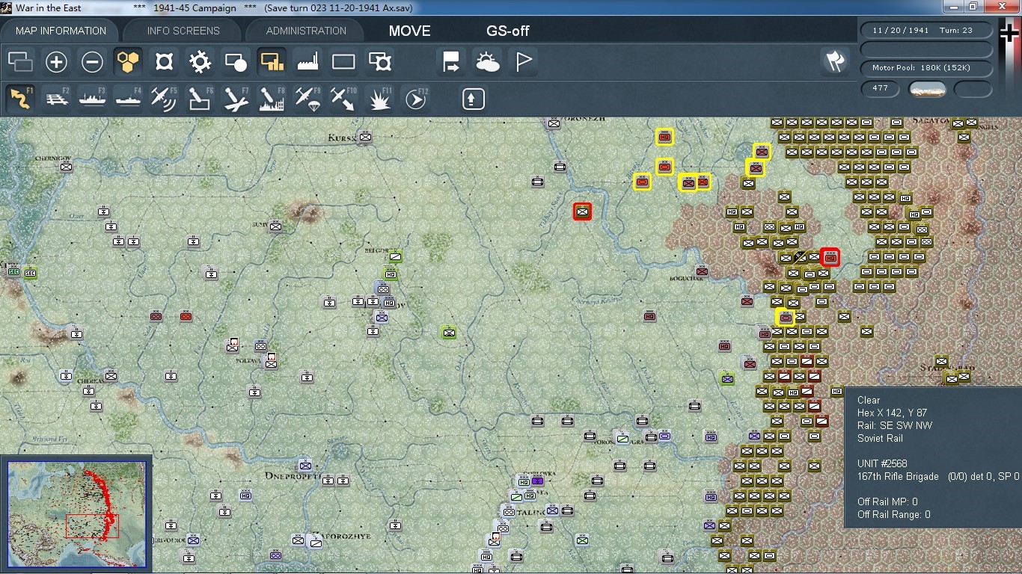The height and width of the screenshot is (574, 1022).
Task: Click the Poltava city label
Action: click(250, 360)
